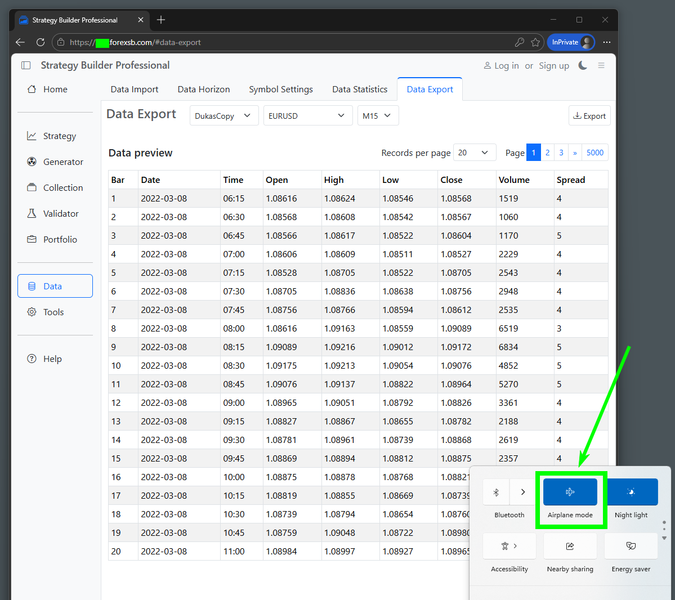Toggle Night light quick setting

[x=631, y=492]
